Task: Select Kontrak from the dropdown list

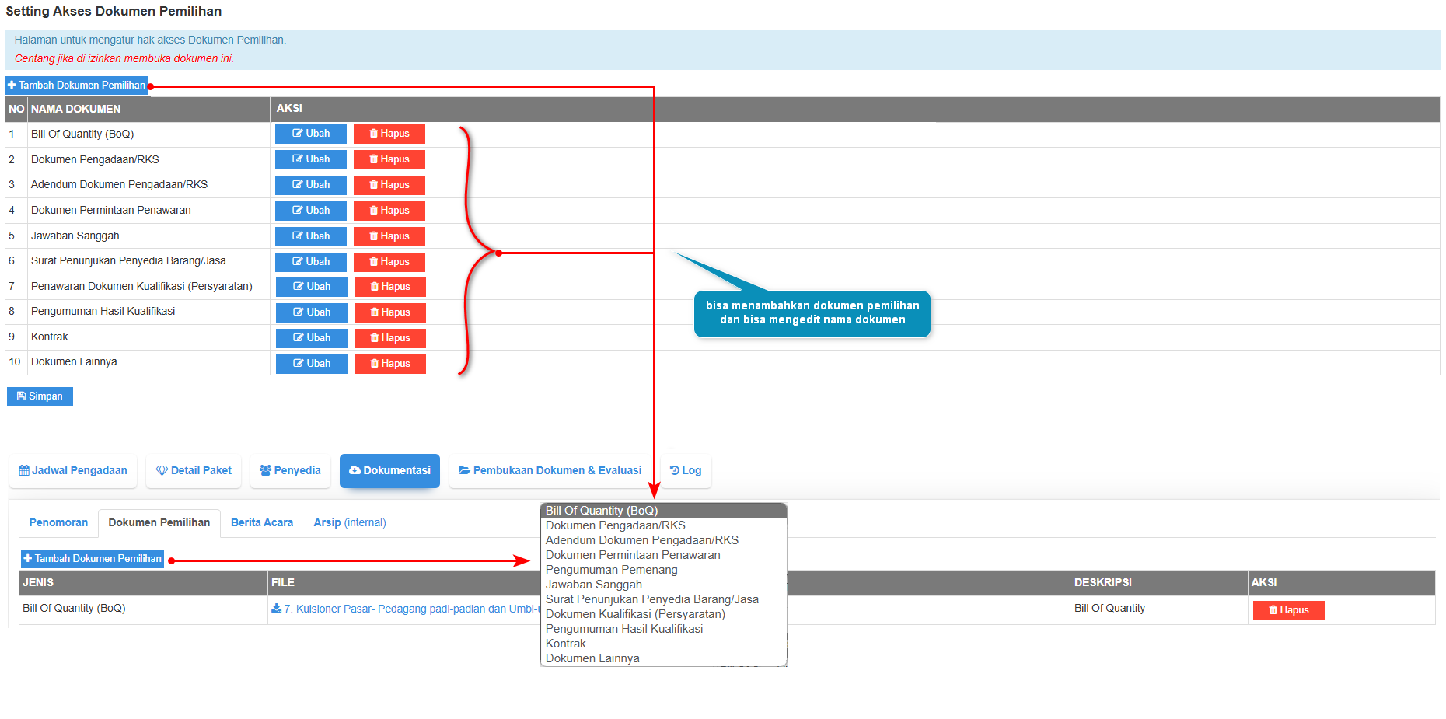Action: [x=664, y=644]
